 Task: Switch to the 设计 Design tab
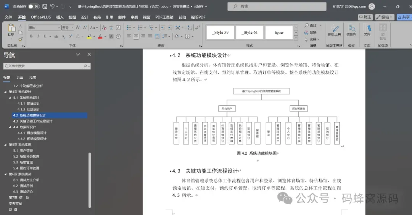tap(85, 17)
